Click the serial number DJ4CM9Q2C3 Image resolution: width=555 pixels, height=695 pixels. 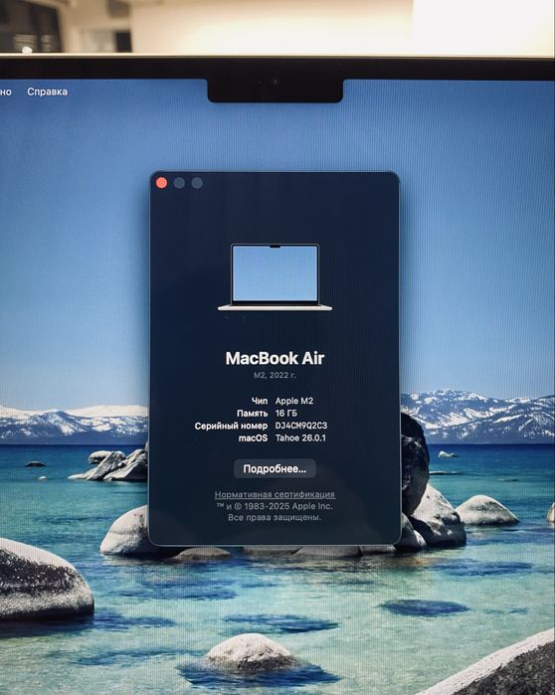point(301,426)
